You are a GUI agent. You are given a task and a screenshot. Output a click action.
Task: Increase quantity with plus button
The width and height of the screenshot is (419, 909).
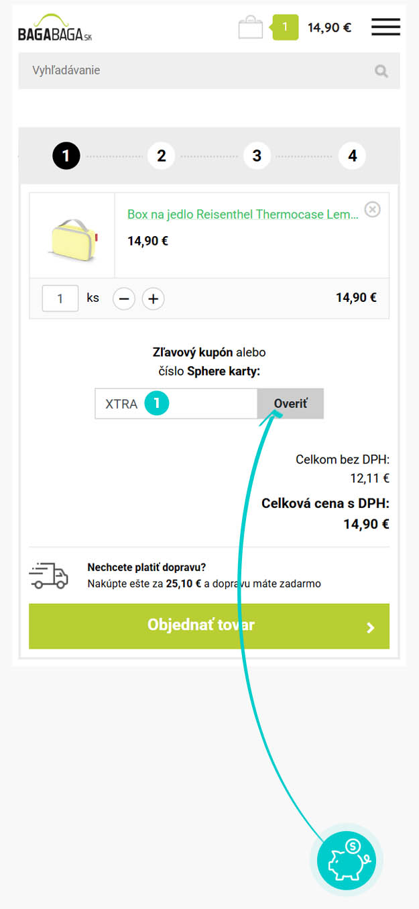[153, 299]
